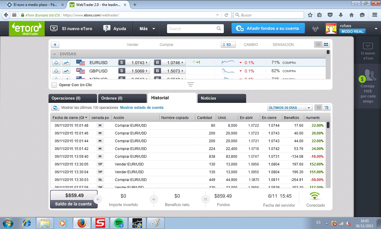Open the URL bar history dropdown
Viewport: 381px width, 229px height.
[218, 15]
